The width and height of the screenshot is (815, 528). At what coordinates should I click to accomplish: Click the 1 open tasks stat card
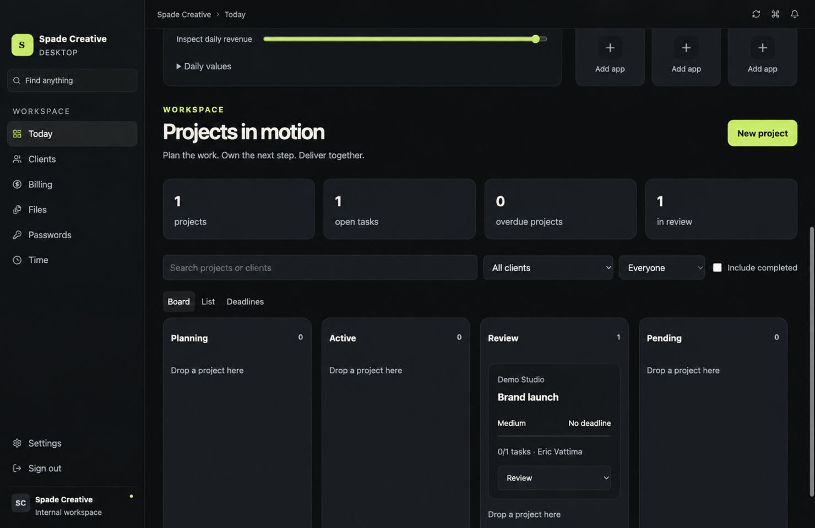tap(399, 209)
